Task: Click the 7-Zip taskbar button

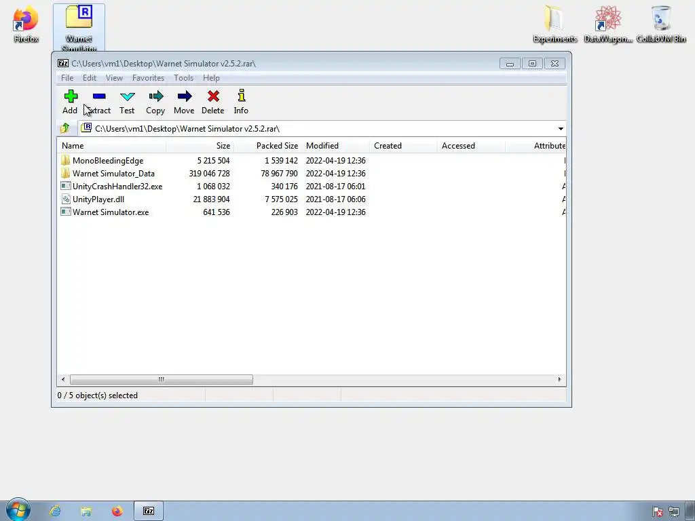Action: pos(149,511)
